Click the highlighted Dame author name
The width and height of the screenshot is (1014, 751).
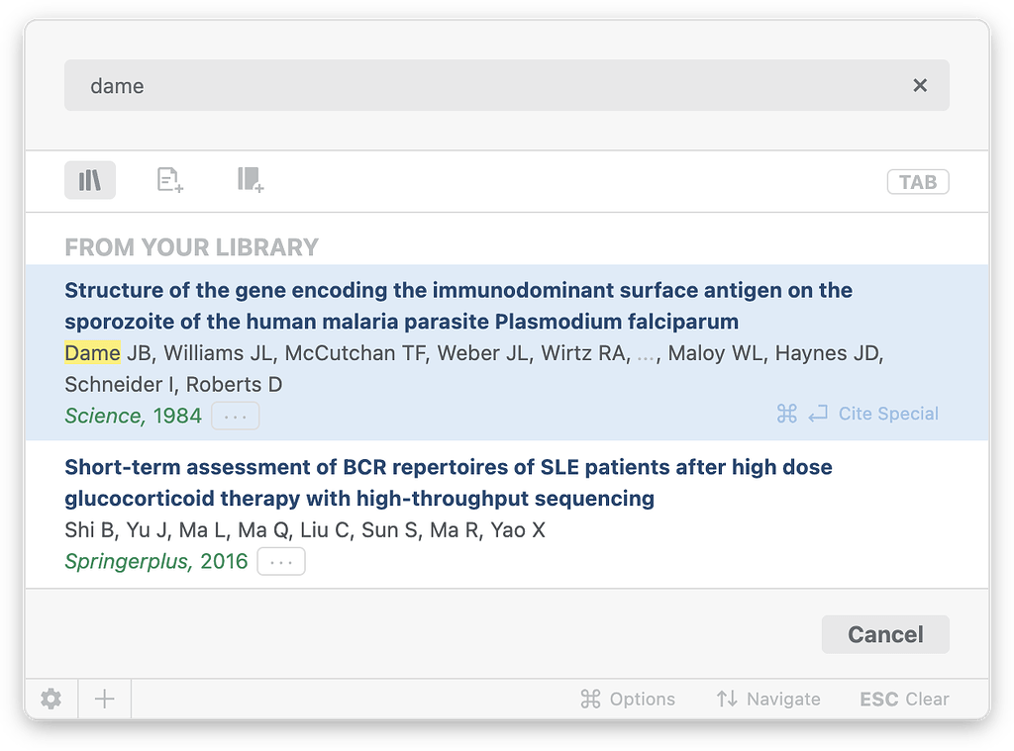(91, 352)
